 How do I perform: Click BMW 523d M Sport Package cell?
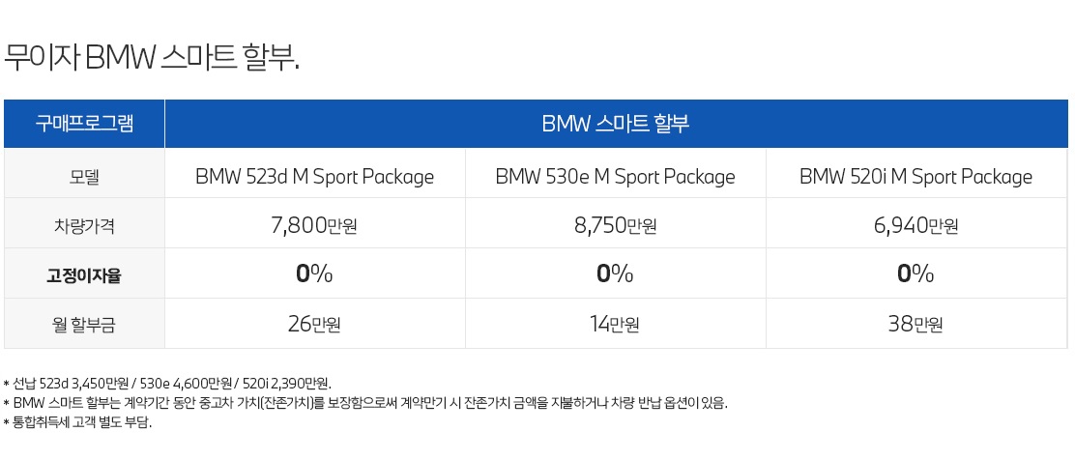pos(315,177)
